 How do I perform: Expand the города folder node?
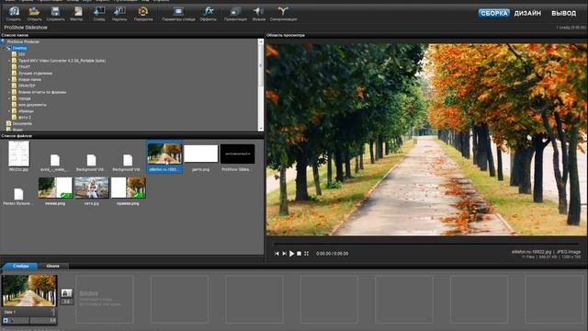tap(9, 98)
